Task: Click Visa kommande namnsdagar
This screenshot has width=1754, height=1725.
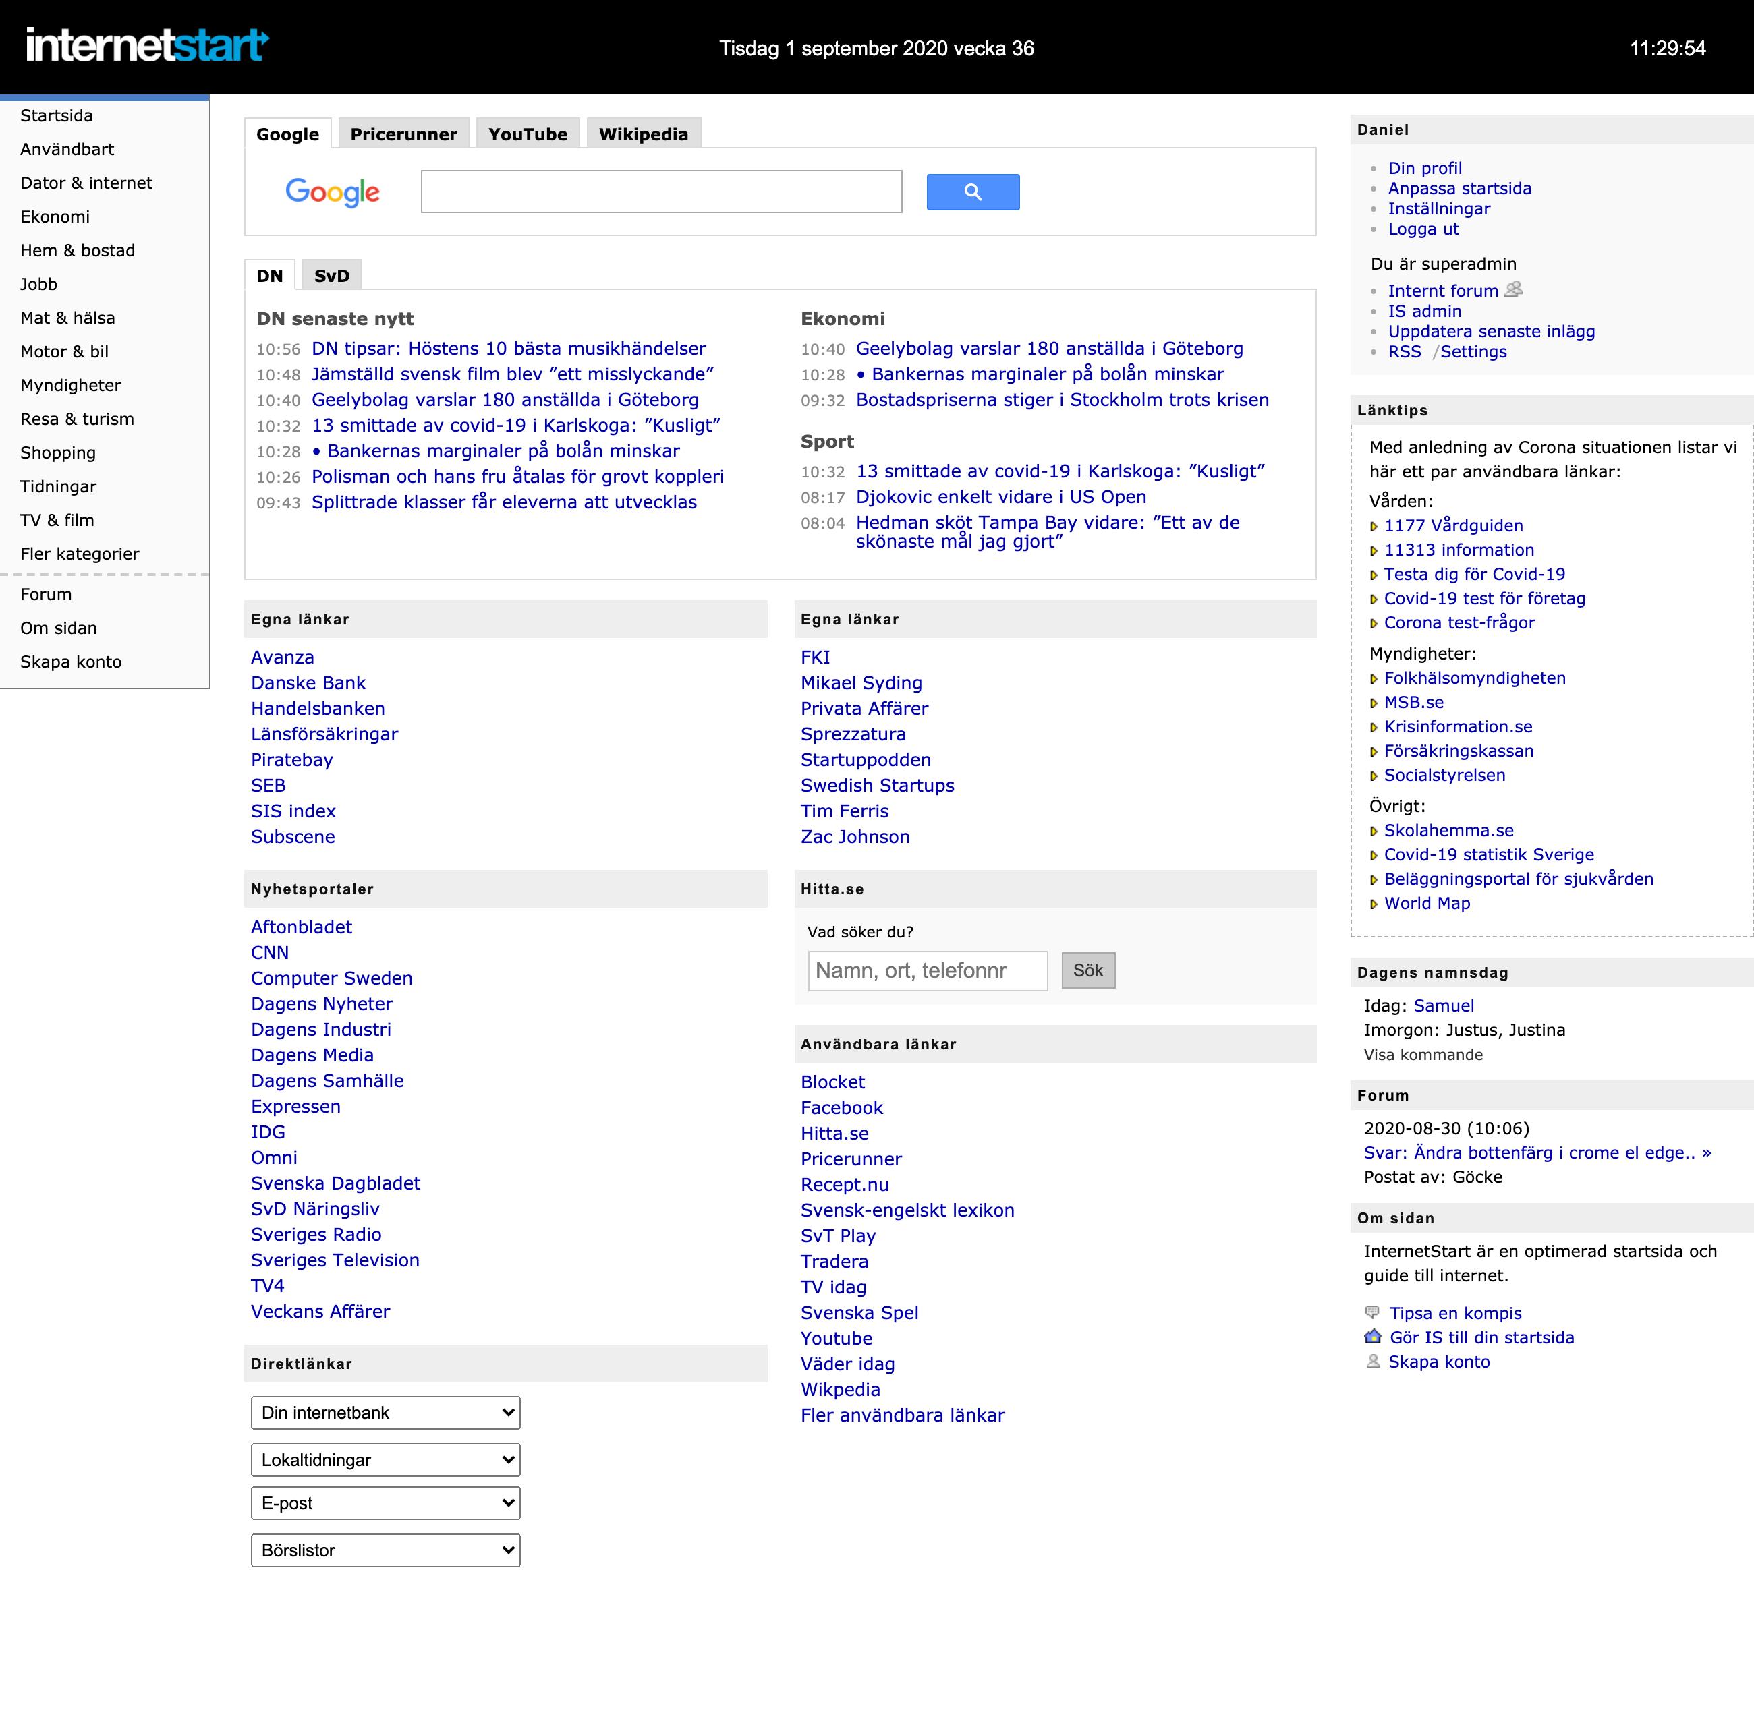Action: pyautogui.click(x=1423, y=1055)
